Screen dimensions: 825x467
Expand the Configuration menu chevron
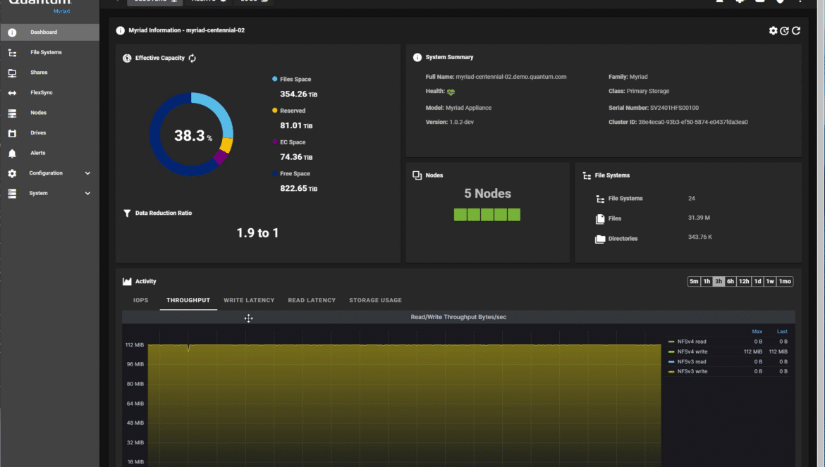[88, 173]
